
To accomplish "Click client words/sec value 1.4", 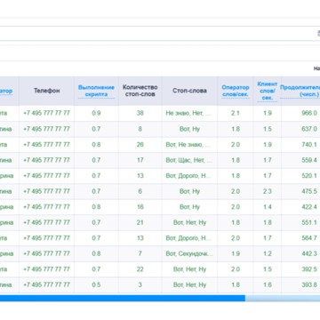I will (x=268, y=207).
